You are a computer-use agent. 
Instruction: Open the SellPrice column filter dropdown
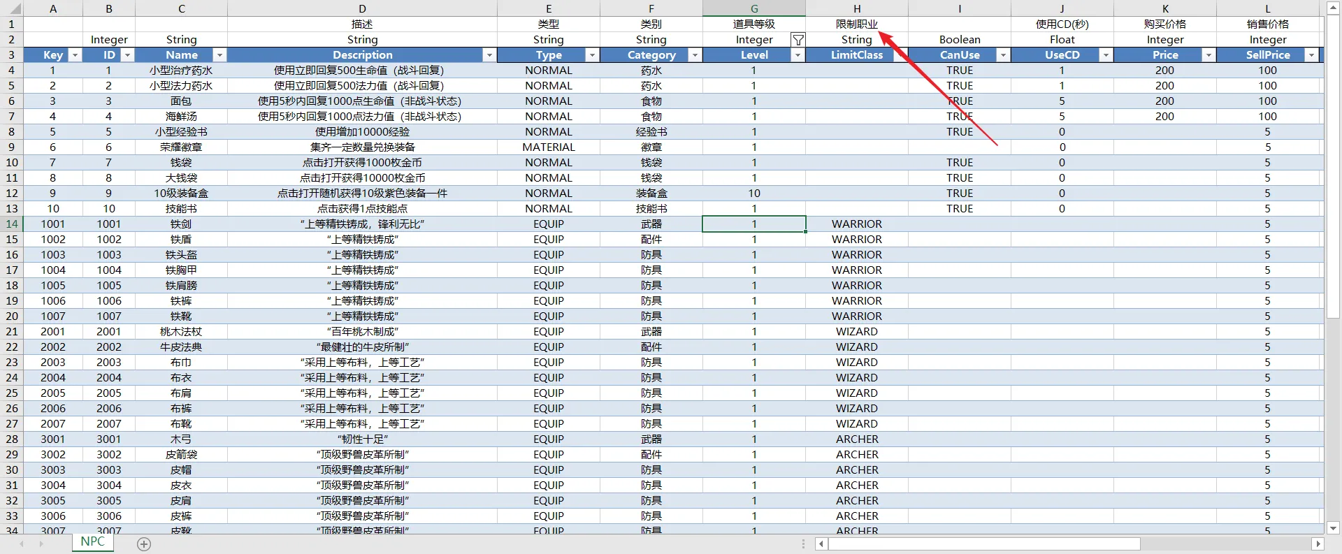[1311, 55]
